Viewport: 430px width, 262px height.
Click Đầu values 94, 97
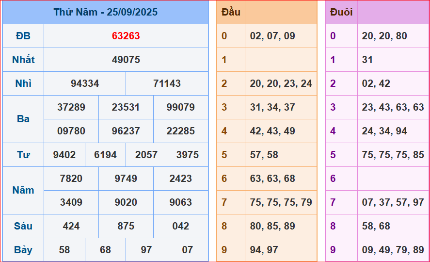coord(264,250)
